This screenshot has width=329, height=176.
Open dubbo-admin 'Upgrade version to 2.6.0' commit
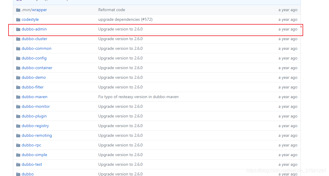tap(120, 29)
